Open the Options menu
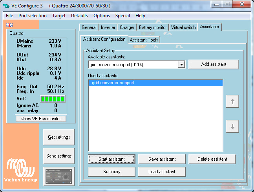 point(102,16)
